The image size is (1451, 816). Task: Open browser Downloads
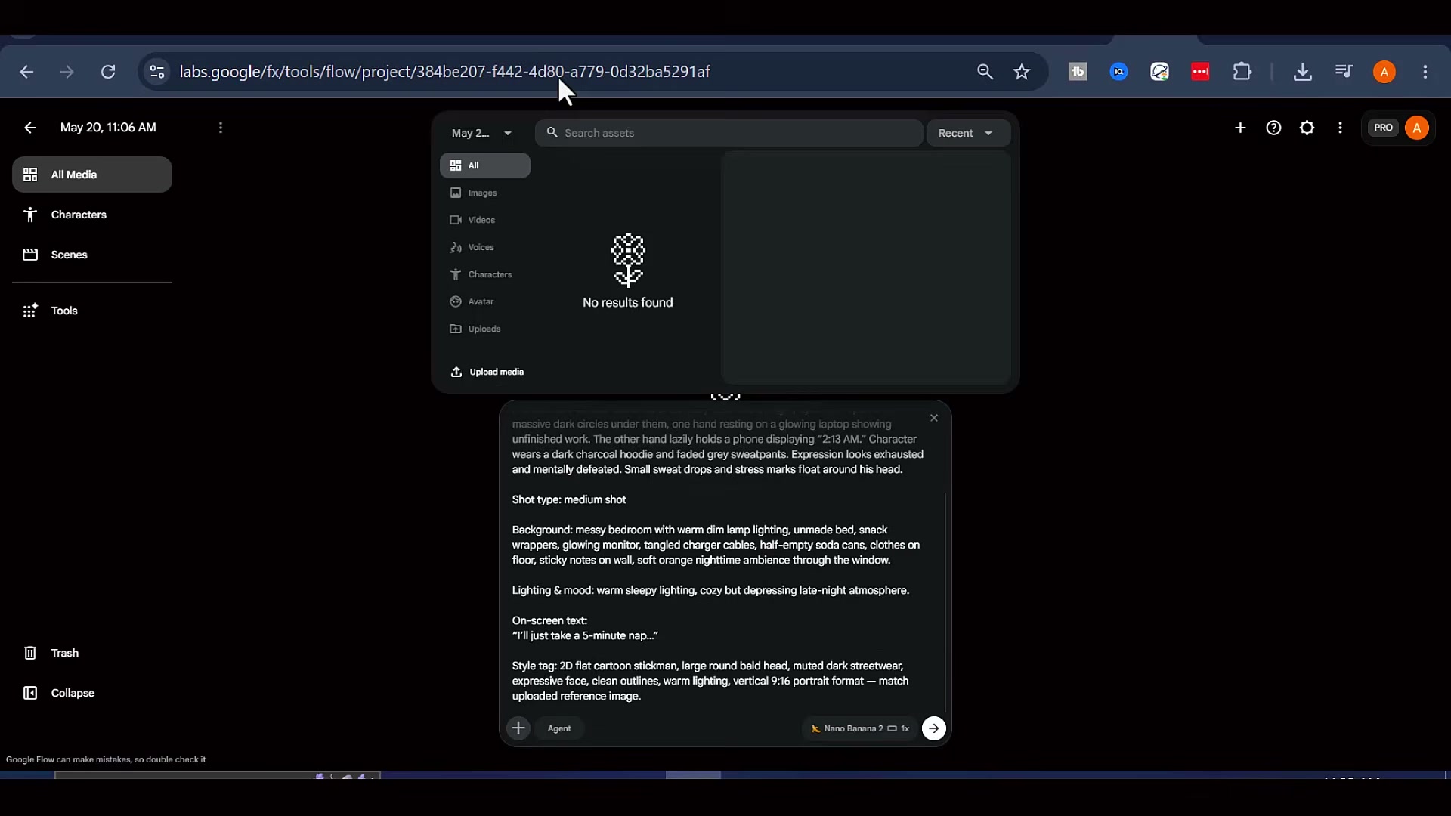[1302, 72]
